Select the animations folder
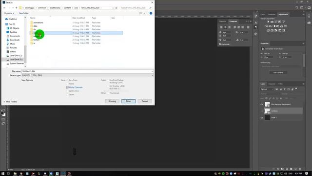The height and width of the screenshot is (176, 312). 38,22
